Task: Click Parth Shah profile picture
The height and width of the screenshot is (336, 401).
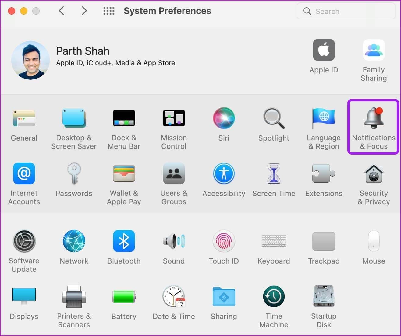Action: 30,60
